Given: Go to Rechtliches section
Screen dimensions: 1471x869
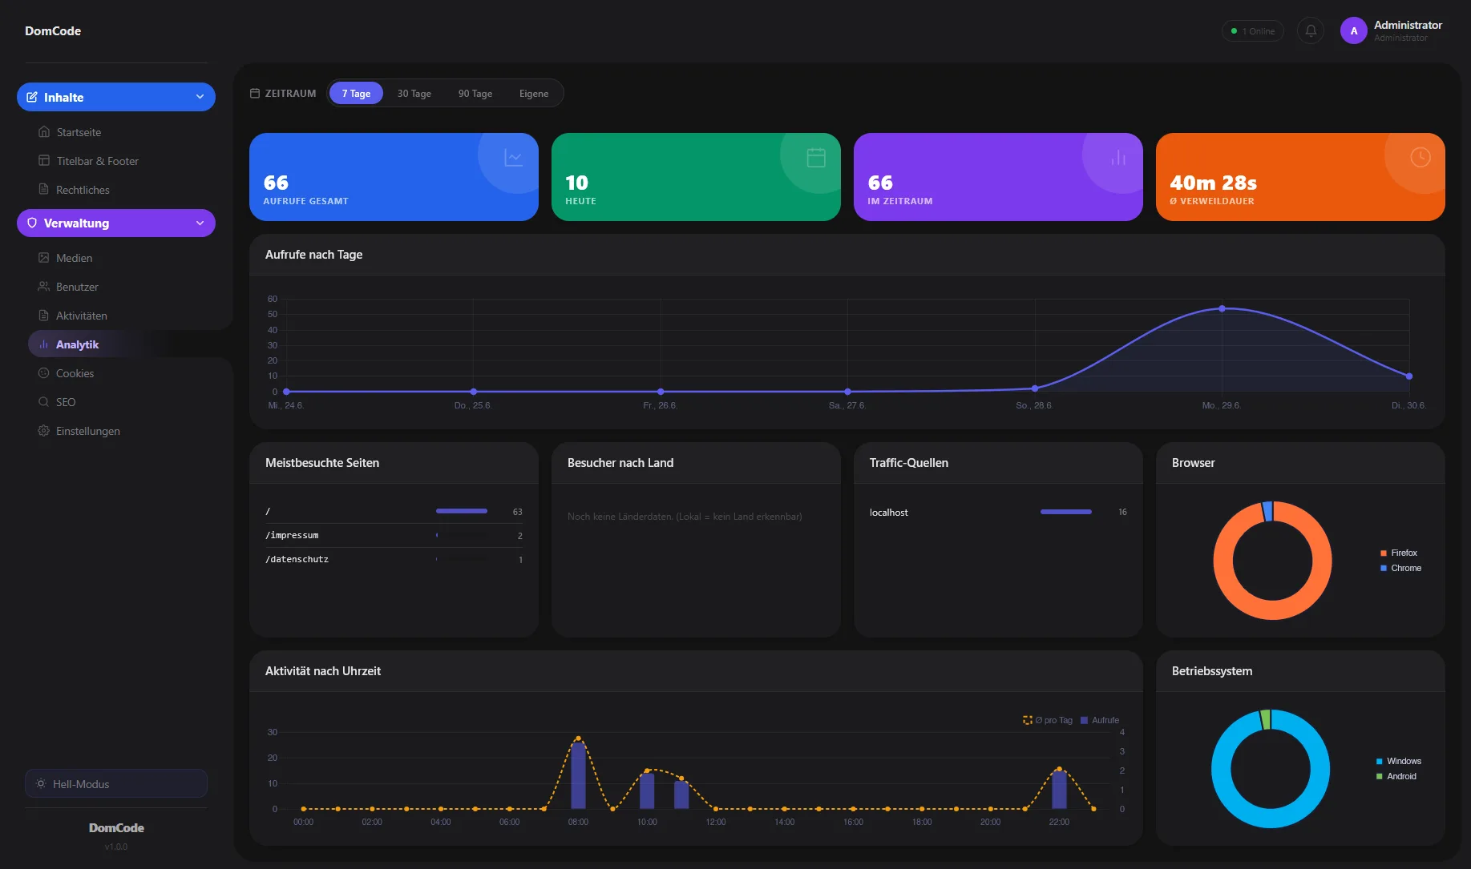Looking at the screenshot, I should (116, 190).
